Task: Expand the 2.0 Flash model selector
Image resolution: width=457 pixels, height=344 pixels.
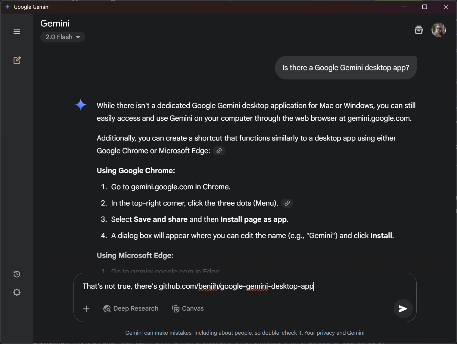Action: 63,37
